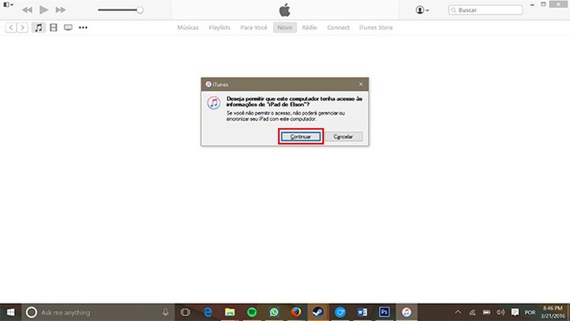This screenshot has width=570, height=321.
Task: Open Task View on the taskbar
Action: pyautogui.click(x=185, y=312)
